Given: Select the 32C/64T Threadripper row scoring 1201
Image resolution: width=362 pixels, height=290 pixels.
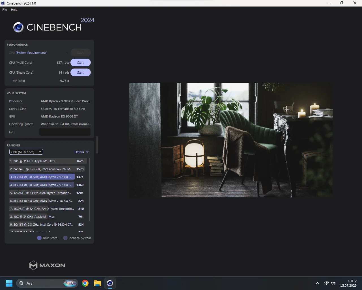Looking at the screenshot, I should [47, 193].
